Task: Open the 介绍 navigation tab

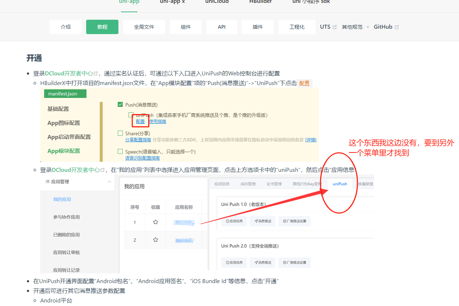Action: [66, 27]
